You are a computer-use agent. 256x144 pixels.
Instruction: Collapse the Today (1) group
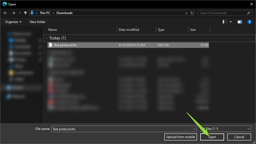47,38
